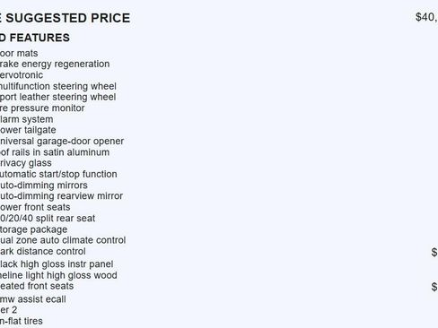Select the Servotronic feature entry
The height and width of the screenshot is (328, 438).
pyautogui.click(x=22, y=75)
